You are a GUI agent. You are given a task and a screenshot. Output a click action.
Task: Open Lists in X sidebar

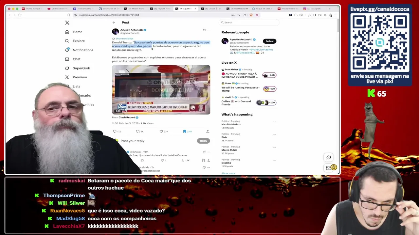pyautogui.click(x=76, y=86)
